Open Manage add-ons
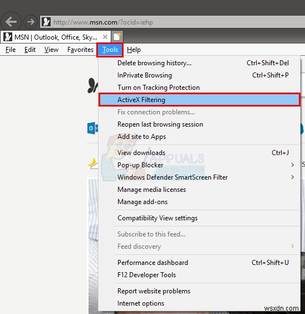This screenshot has height=314, width=305. click(199, 202)
